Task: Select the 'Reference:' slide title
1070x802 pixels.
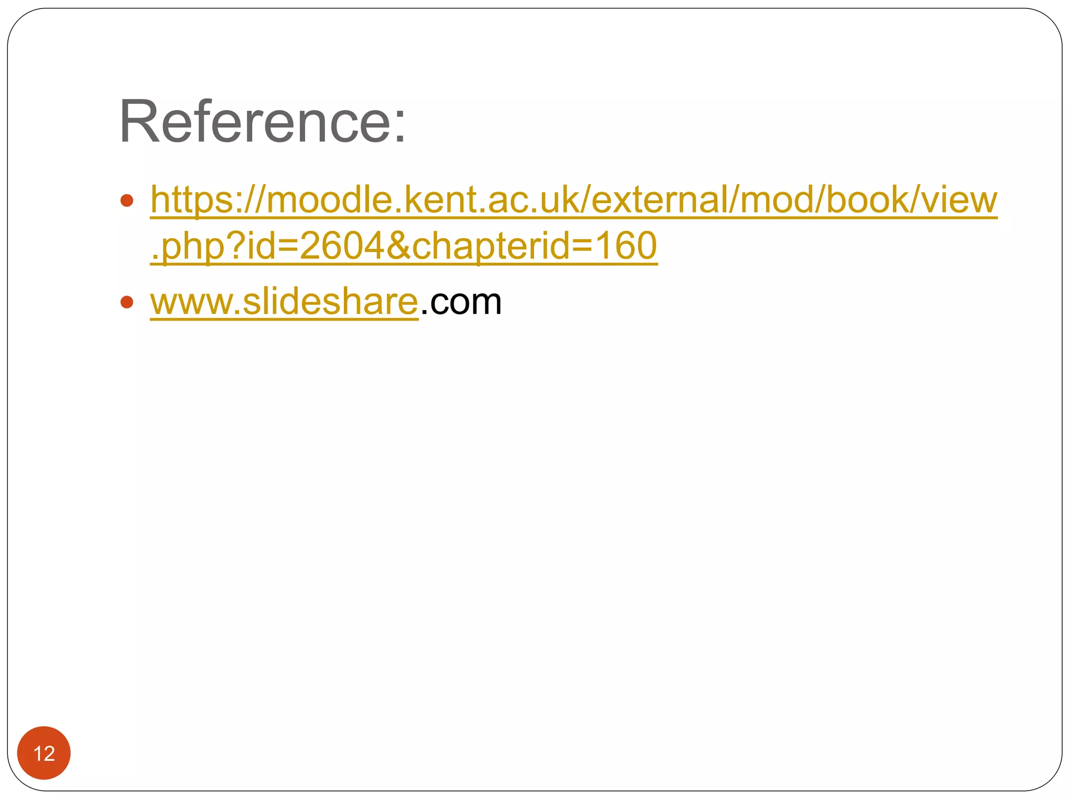Action: pos(262,122)
